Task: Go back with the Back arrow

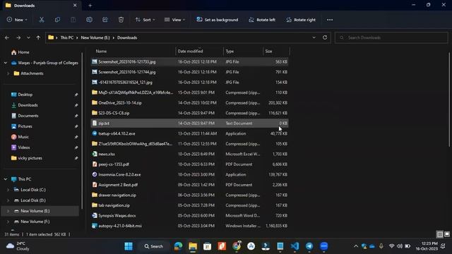Action: (x=7, y=37)
